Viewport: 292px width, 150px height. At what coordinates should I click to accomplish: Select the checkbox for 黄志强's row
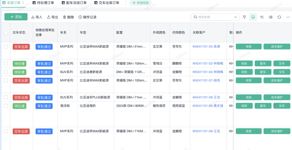point(6,106)
